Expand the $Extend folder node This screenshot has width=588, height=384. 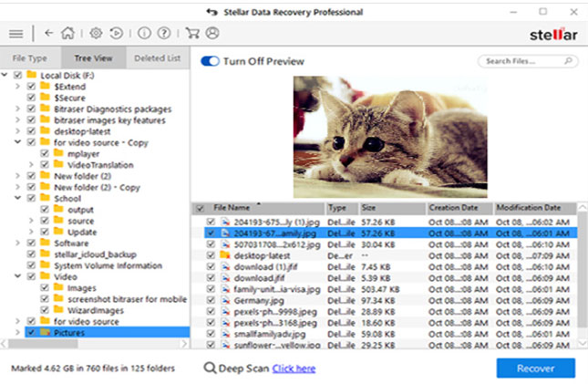(17, 87)
